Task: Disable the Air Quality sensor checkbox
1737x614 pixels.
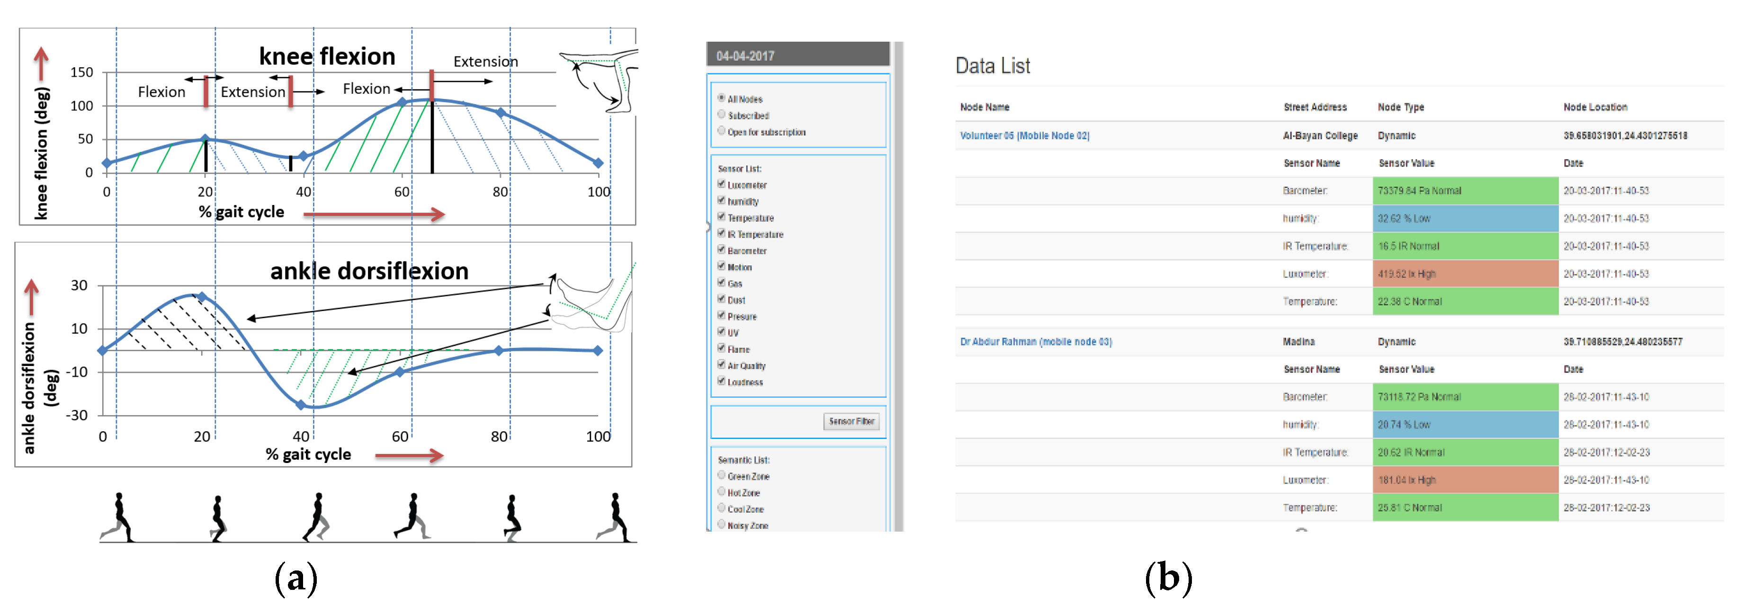Action: click(721, 365)
